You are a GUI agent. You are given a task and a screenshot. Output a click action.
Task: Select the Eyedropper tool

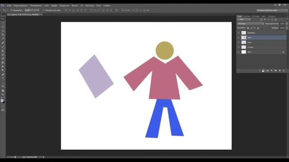pyautogui.click(x=3, y=39)
